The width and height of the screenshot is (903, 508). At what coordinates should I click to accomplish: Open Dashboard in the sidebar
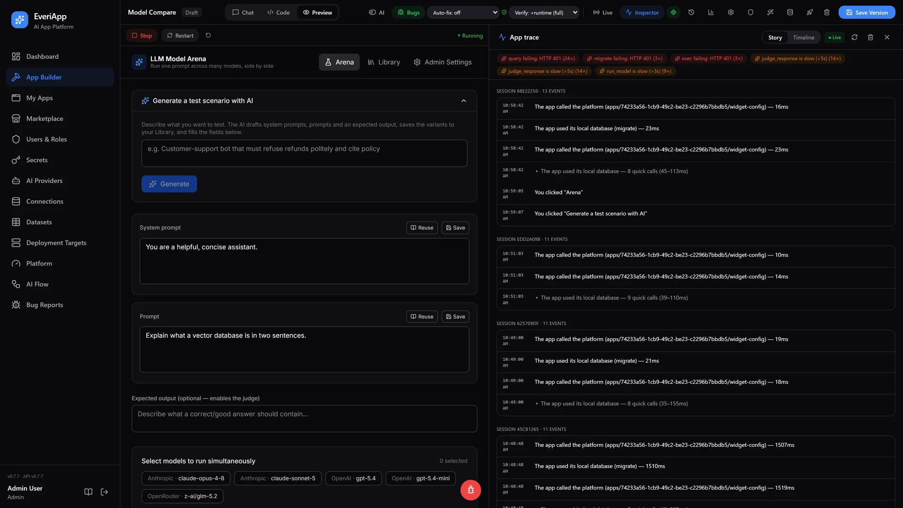coord(60,56)
